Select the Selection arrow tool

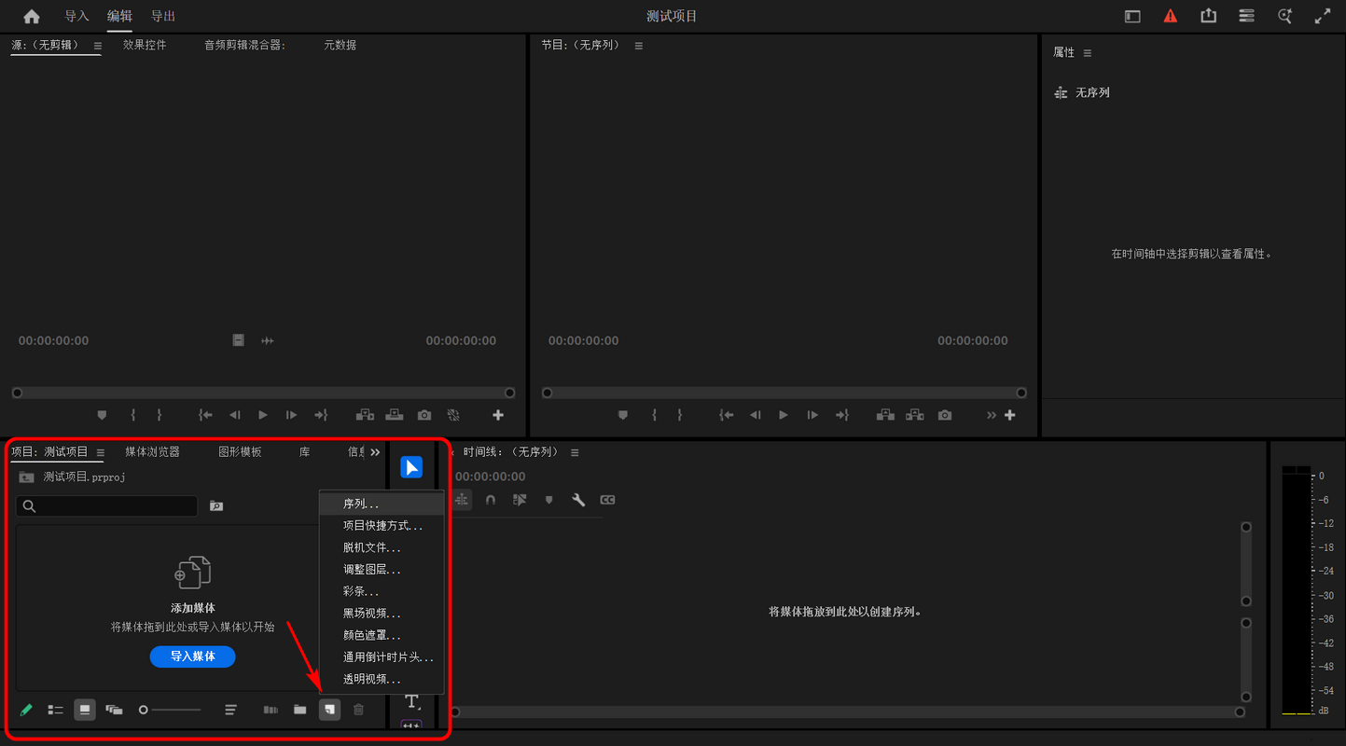click(411, 467)
